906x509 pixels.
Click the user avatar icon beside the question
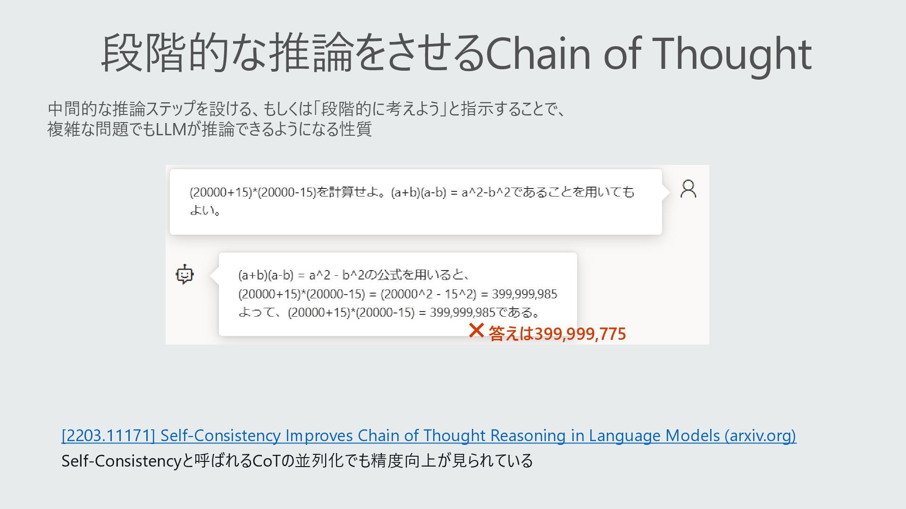point(688,189)
